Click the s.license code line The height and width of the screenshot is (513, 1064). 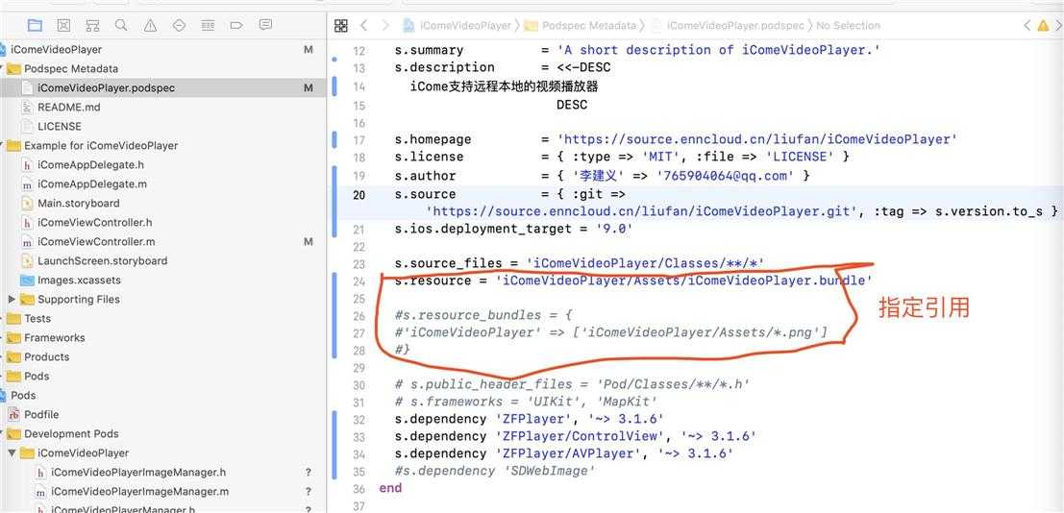[x=622, y=157]
